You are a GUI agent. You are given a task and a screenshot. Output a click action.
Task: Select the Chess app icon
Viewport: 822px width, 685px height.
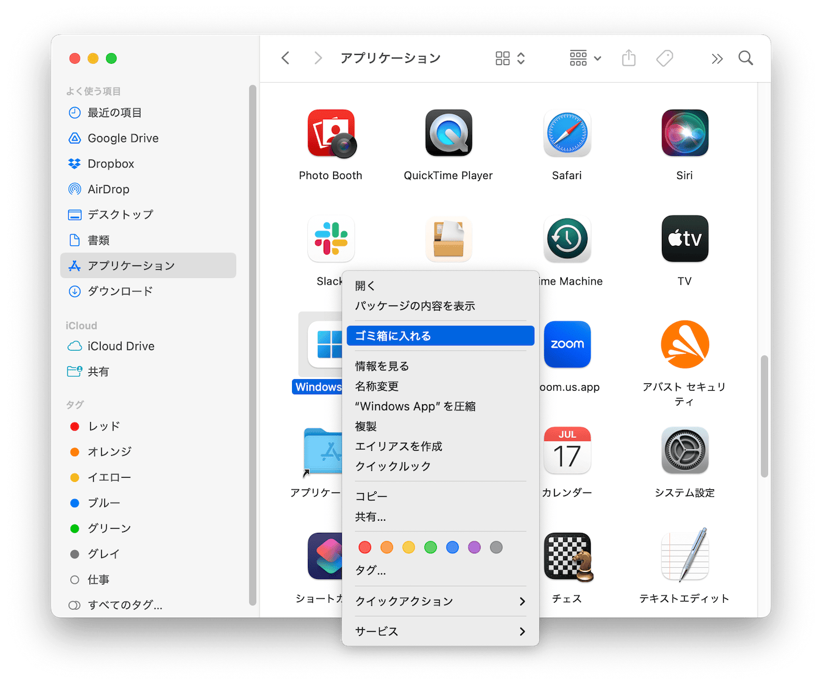pos(568,557)
